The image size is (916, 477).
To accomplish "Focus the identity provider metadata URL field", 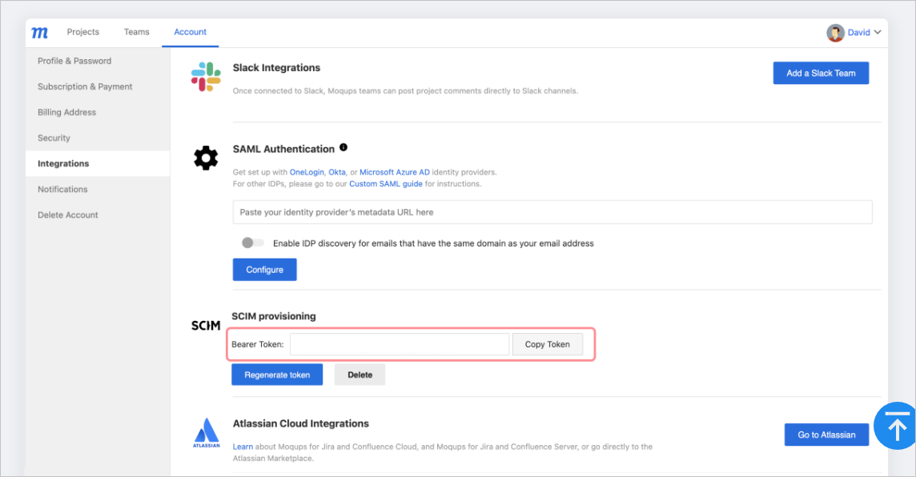I will coord(552,212).
